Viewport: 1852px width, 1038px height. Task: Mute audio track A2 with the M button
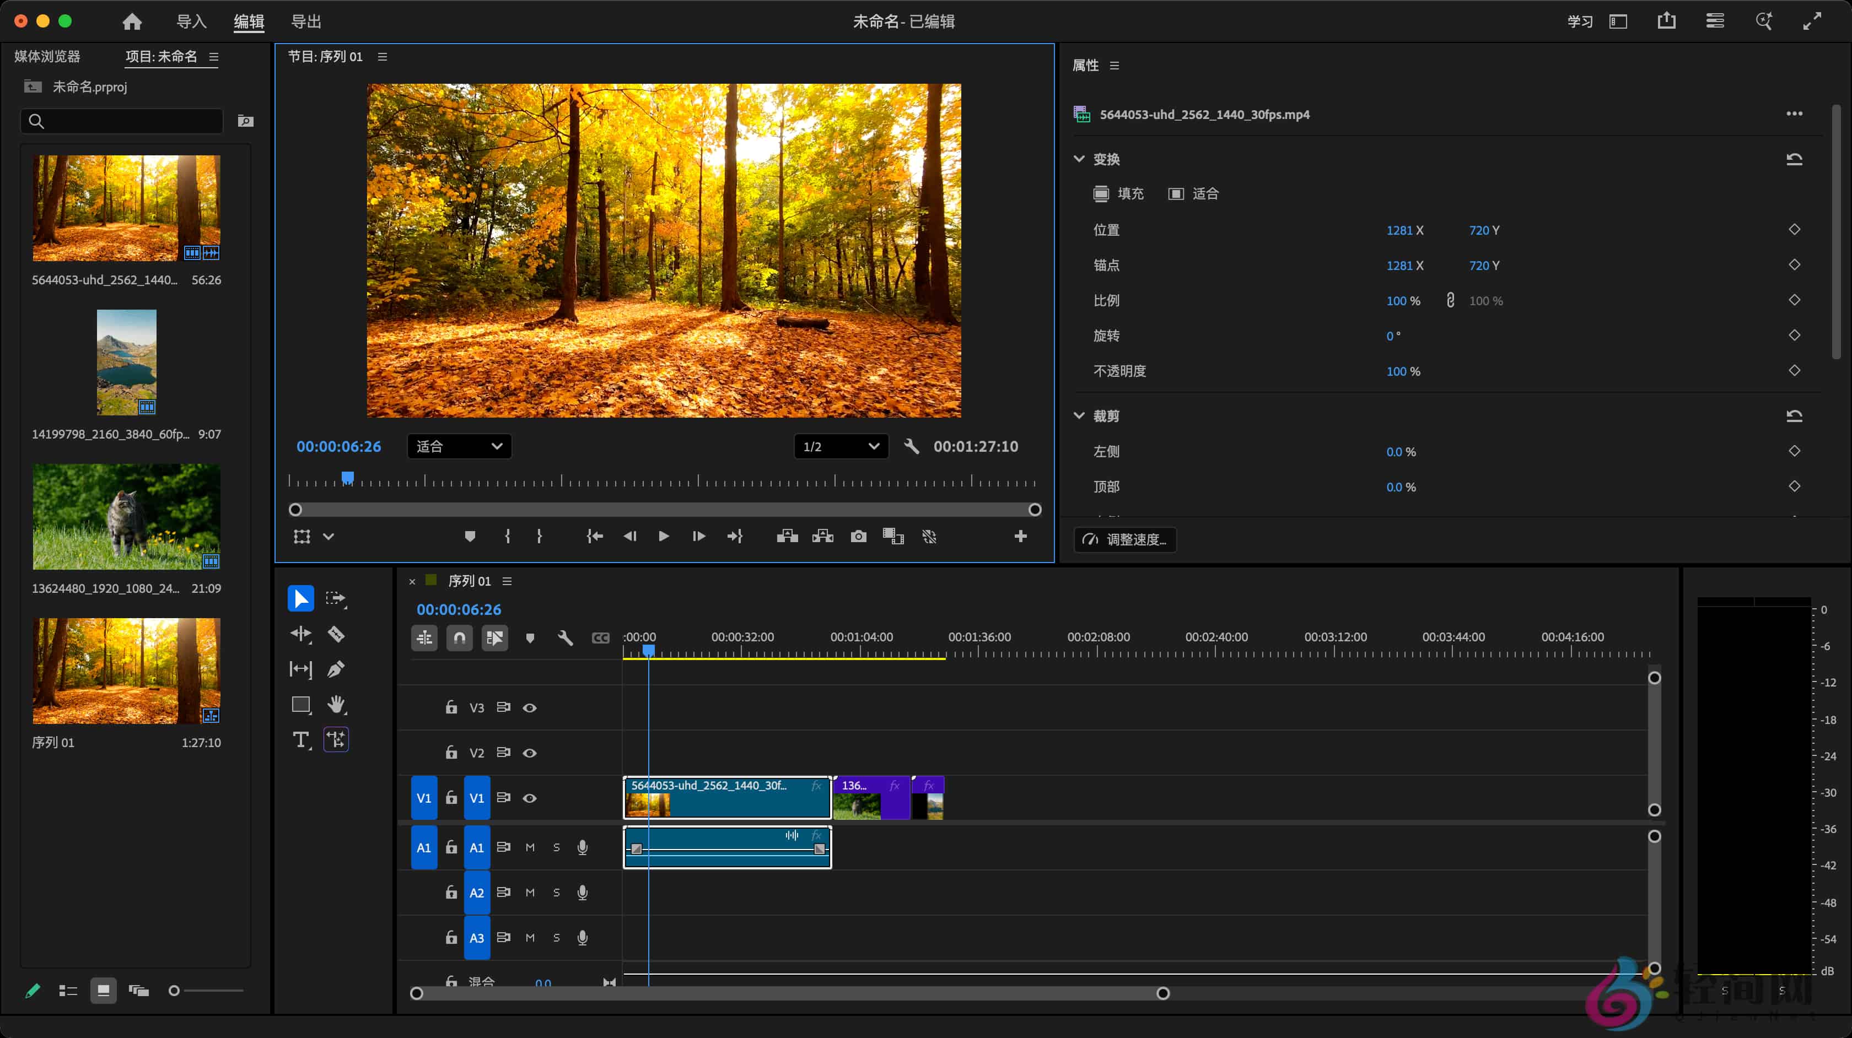(530, 893)
